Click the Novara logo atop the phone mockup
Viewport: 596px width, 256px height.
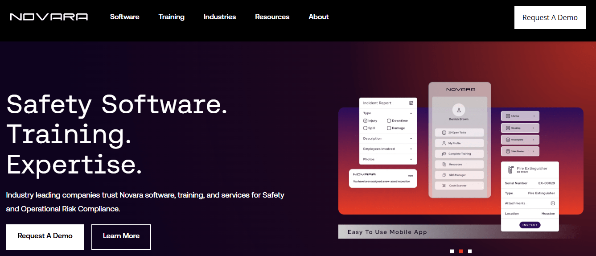[x=460, y=90]
